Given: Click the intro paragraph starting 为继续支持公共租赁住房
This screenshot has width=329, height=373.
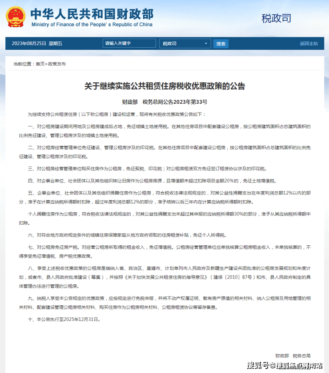Looking at the screenshot, I should (116, 114).
